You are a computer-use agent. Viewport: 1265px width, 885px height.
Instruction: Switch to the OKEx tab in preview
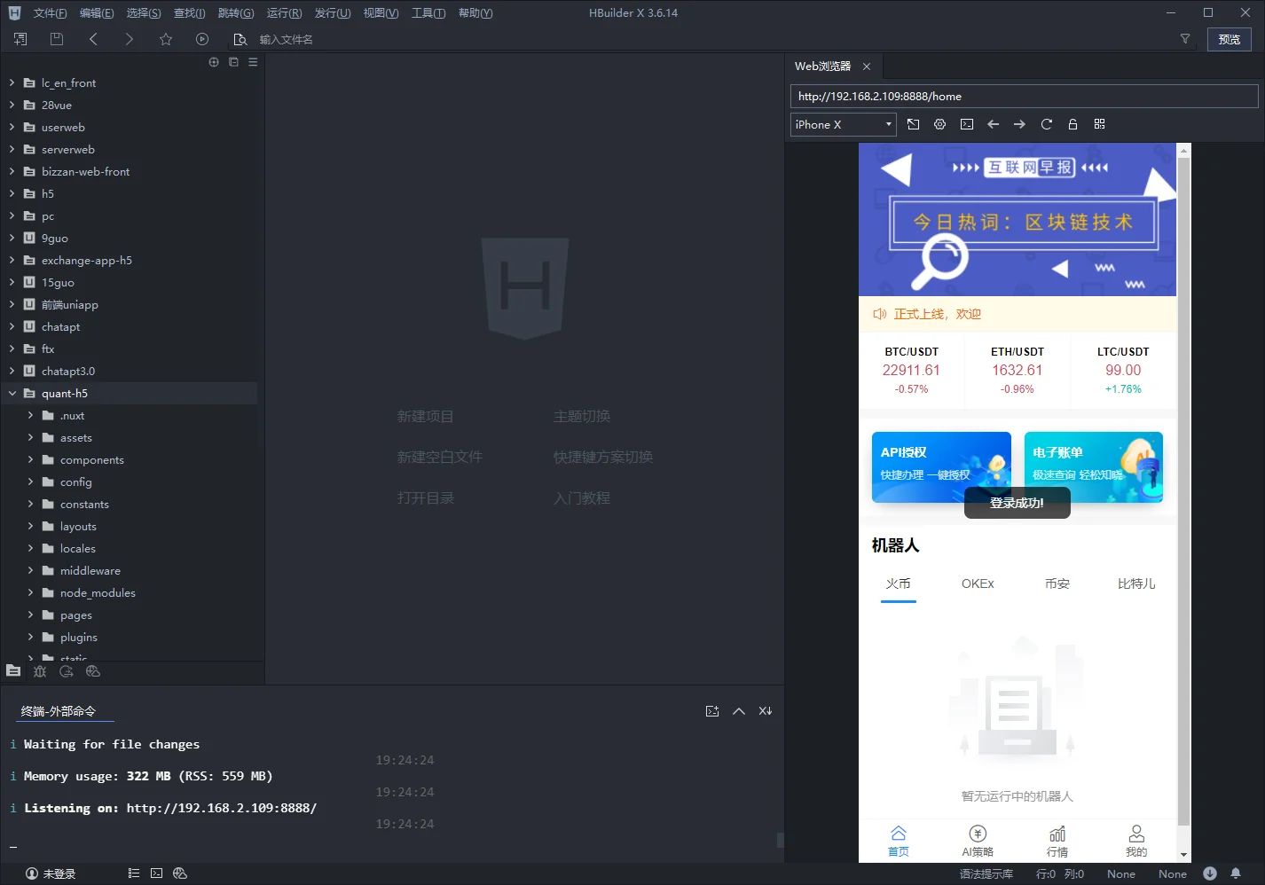click(978, 583)
